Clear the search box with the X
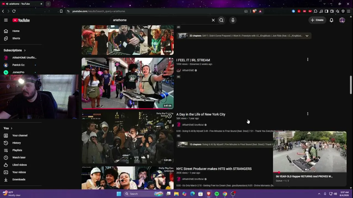Viewport: 353px width, 198px height. tap(213, 20)
